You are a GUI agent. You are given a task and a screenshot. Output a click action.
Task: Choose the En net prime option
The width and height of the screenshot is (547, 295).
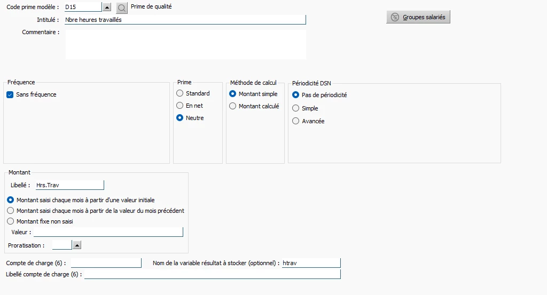tap(180, 106)
